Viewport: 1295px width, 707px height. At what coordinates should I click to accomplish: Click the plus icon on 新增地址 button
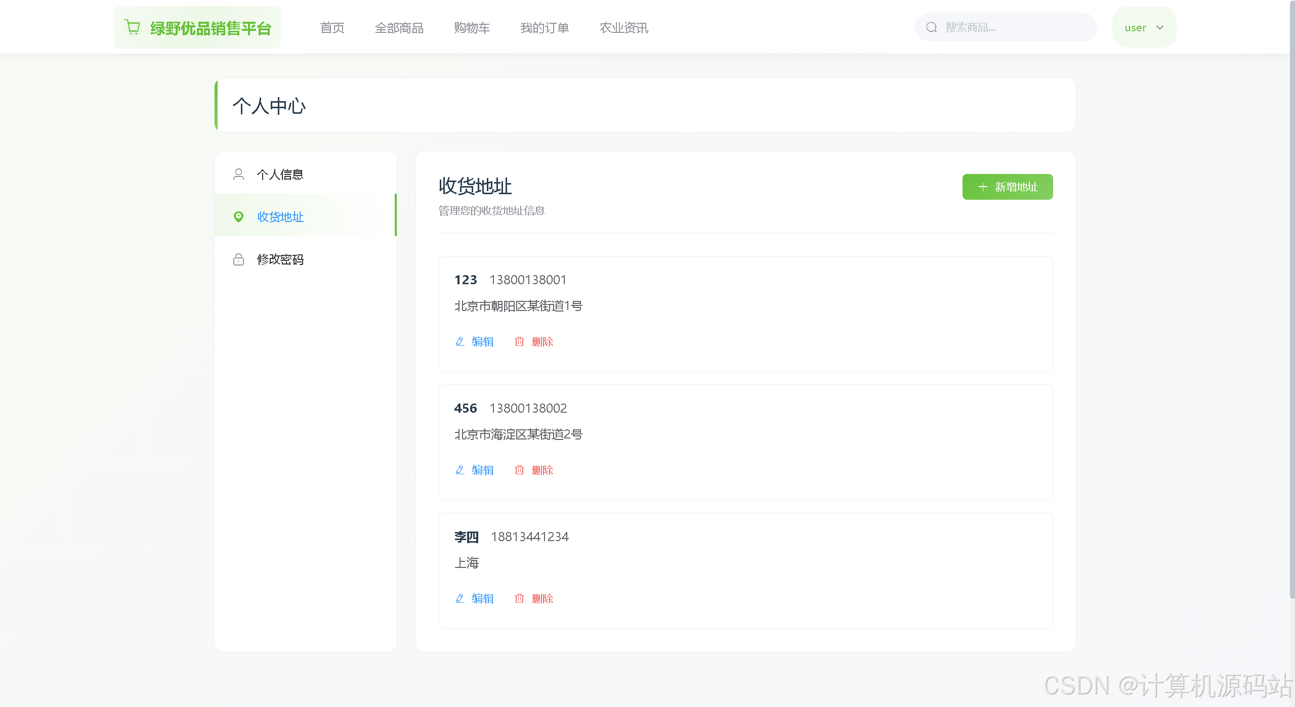[983, 187]
